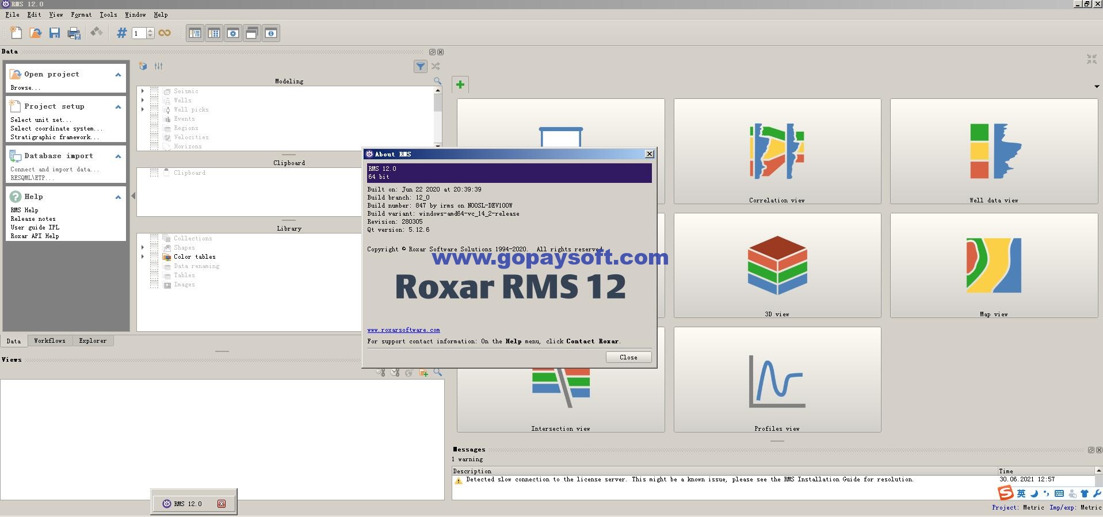Open the Map view tile

(994, 265)
